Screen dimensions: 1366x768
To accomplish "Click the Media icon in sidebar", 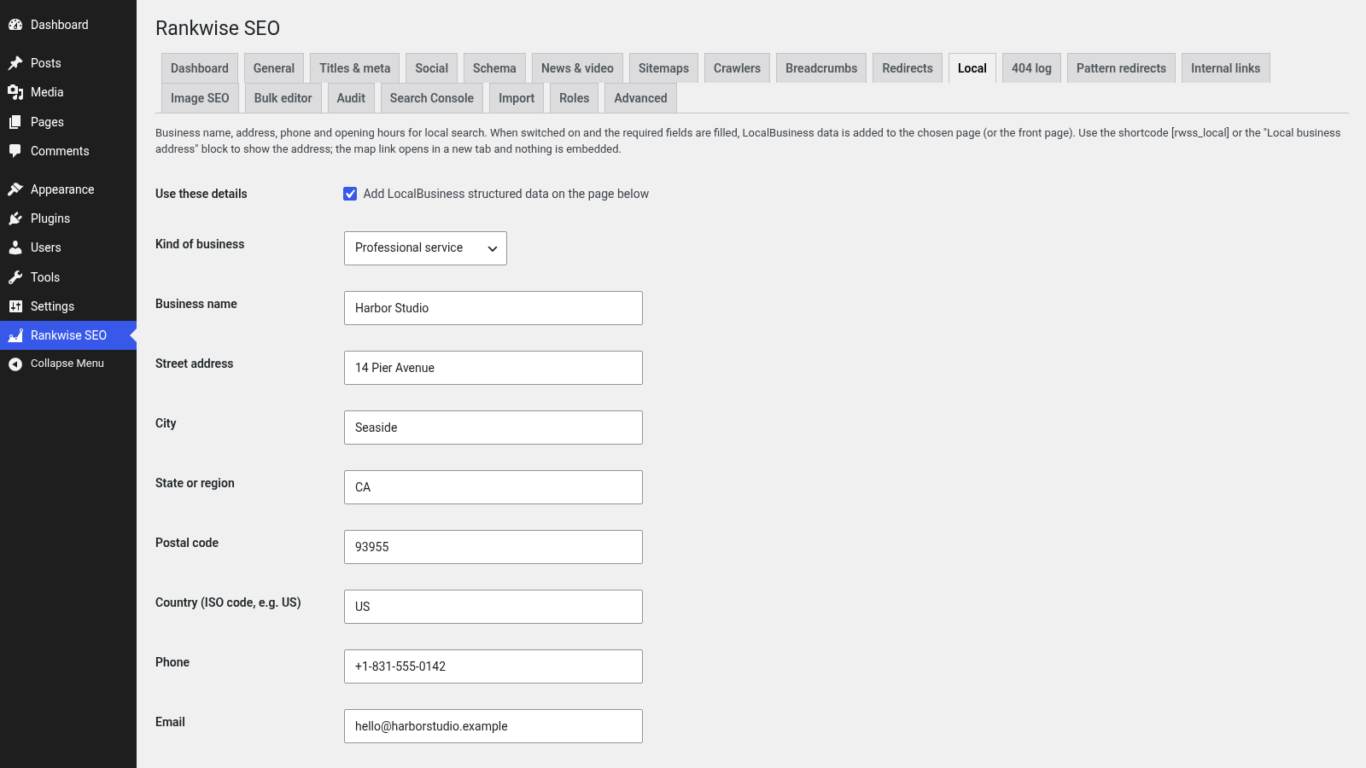I will pos(15,92).
